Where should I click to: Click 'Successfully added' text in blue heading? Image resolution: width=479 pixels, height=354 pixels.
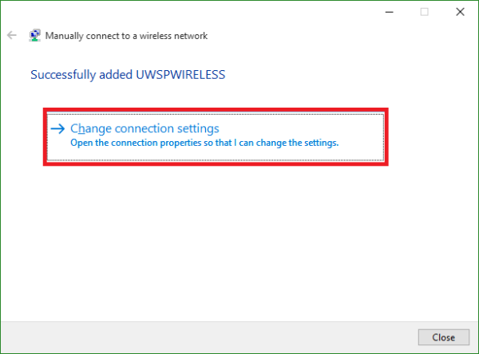81,75
